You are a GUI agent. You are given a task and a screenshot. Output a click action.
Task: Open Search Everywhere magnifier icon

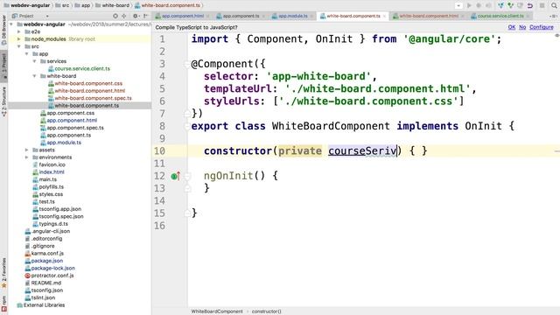click(x=554, y=5)
